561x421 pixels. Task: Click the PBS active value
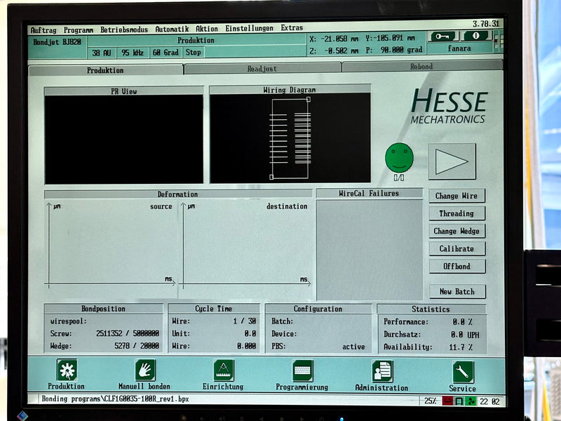pyautogui.click(x=353, y=347)
